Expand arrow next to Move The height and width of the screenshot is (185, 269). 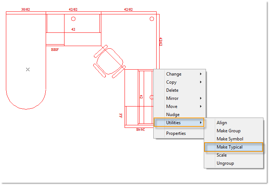200,107
